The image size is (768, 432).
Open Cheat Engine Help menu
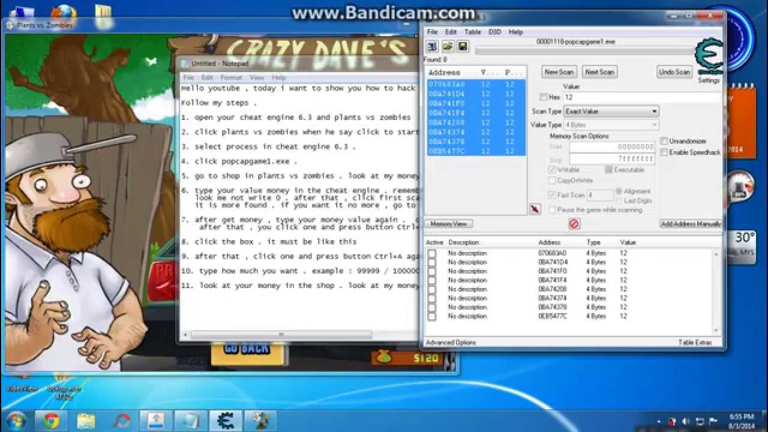[x=515, y=32]
